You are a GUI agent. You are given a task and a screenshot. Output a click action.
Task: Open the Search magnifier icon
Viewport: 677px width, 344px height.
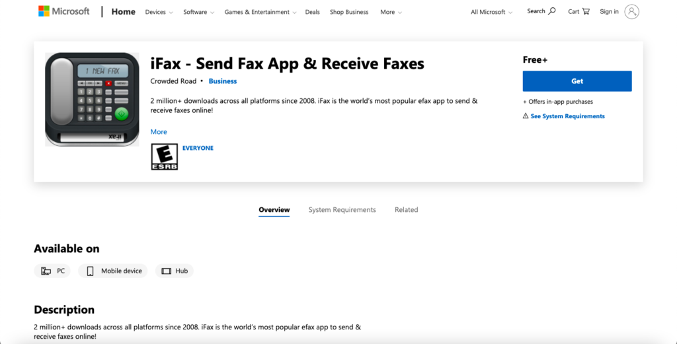tap(552, 11)
